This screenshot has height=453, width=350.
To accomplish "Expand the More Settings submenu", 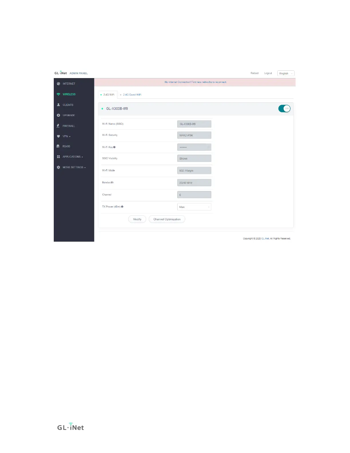I will pyautogui.click(x=74, y=167).
